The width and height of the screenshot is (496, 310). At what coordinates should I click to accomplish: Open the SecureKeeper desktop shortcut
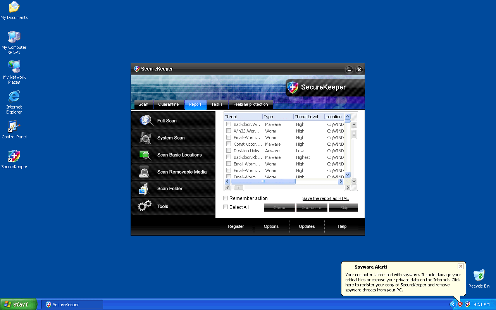coord(14,157)
